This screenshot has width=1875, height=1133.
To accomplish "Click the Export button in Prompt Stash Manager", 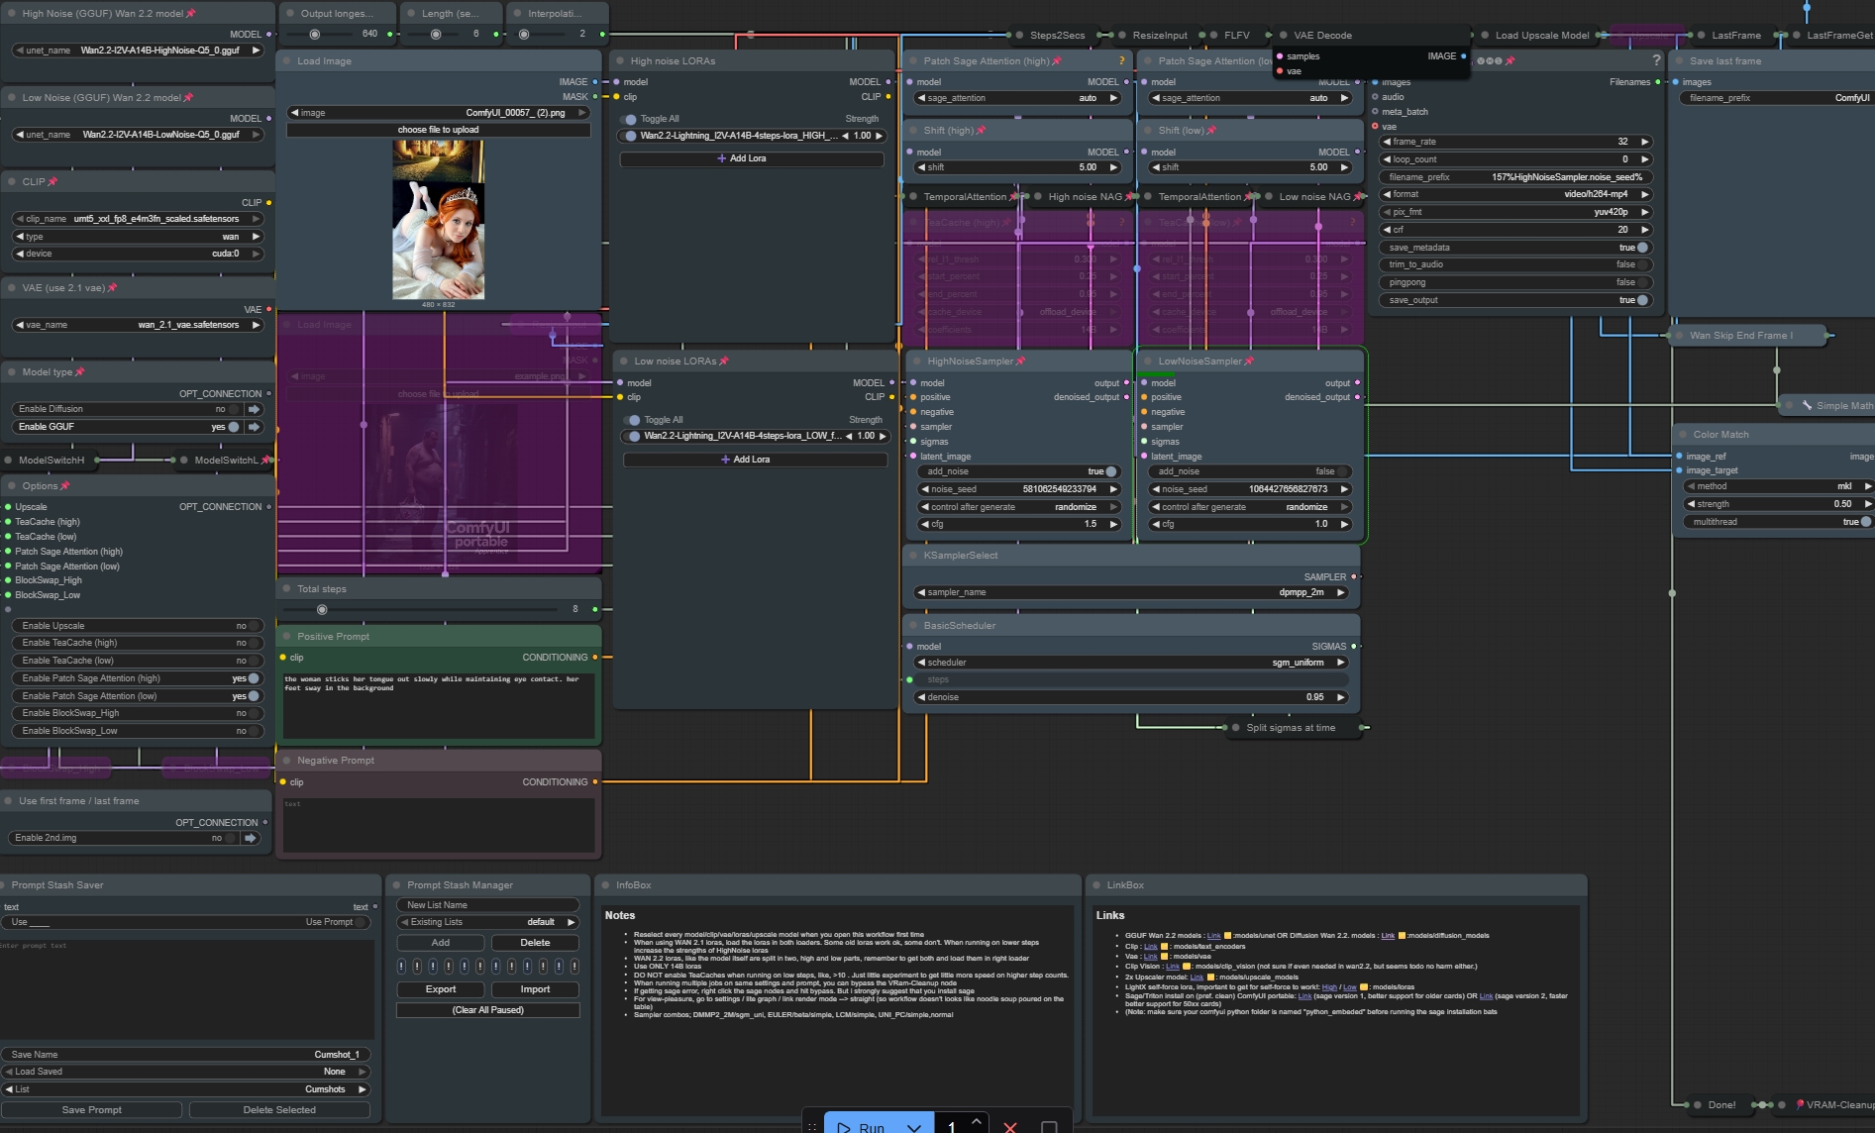I will tap(441, 989).
